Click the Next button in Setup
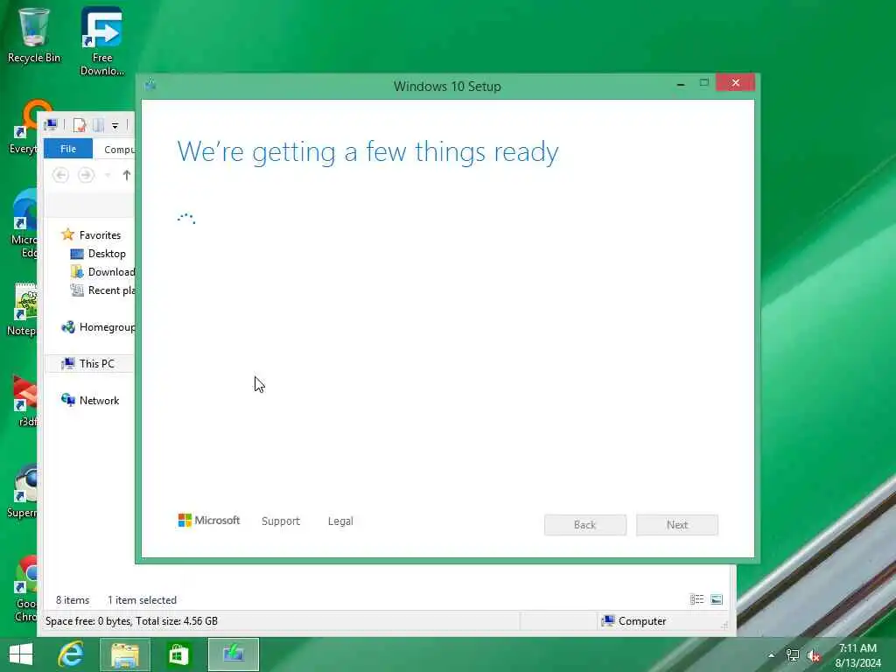896x672 pixels. 677,525
